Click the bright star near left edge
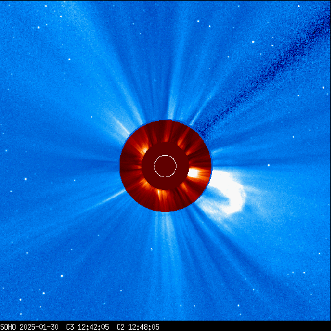The height and width of the screenshot is (331, 331). click(26, 179)
